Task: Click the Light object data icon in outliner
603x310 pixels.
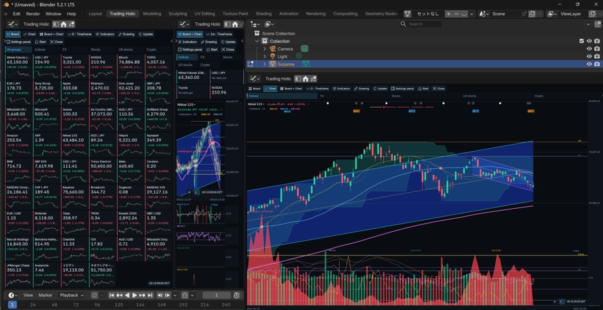Action: [x=299, y=56]
